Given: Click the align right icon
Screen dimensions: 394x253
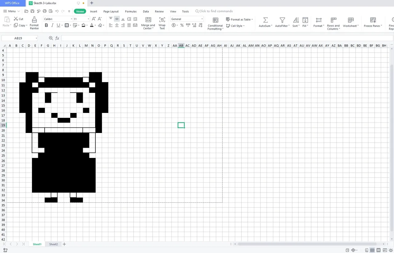Looking at the screenshot, I should [123, 25].
